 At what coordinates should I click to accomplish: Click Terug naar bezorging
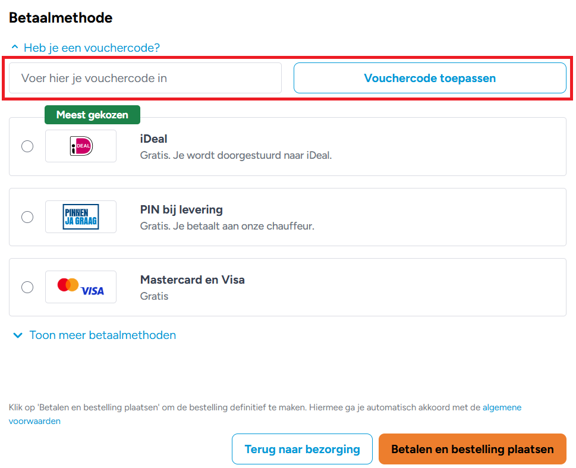click(302, 449)
